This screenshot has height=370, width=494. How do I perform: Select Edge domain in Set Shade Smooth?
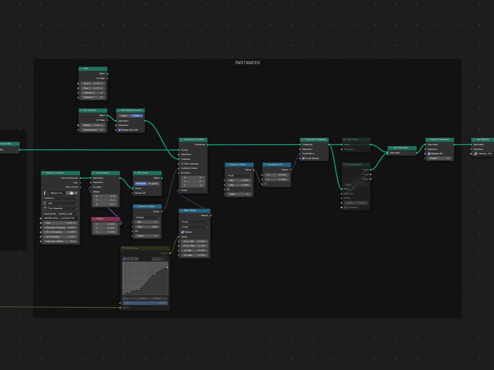coord(124,116)
